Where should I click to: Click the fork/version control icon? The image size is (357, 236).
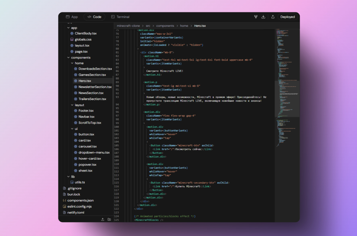pyautogui.click(x=256, y=17)
